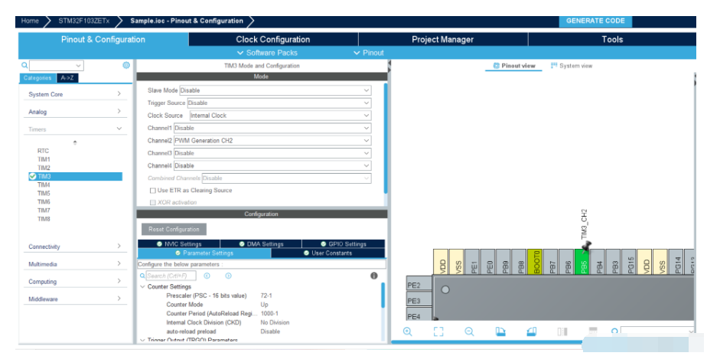Open the Channel4 dropdown
This screenshot has height=356, width=707.
click(x=272, y=165)
